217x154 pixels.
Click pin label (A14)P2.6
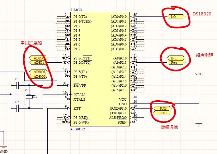119,86
